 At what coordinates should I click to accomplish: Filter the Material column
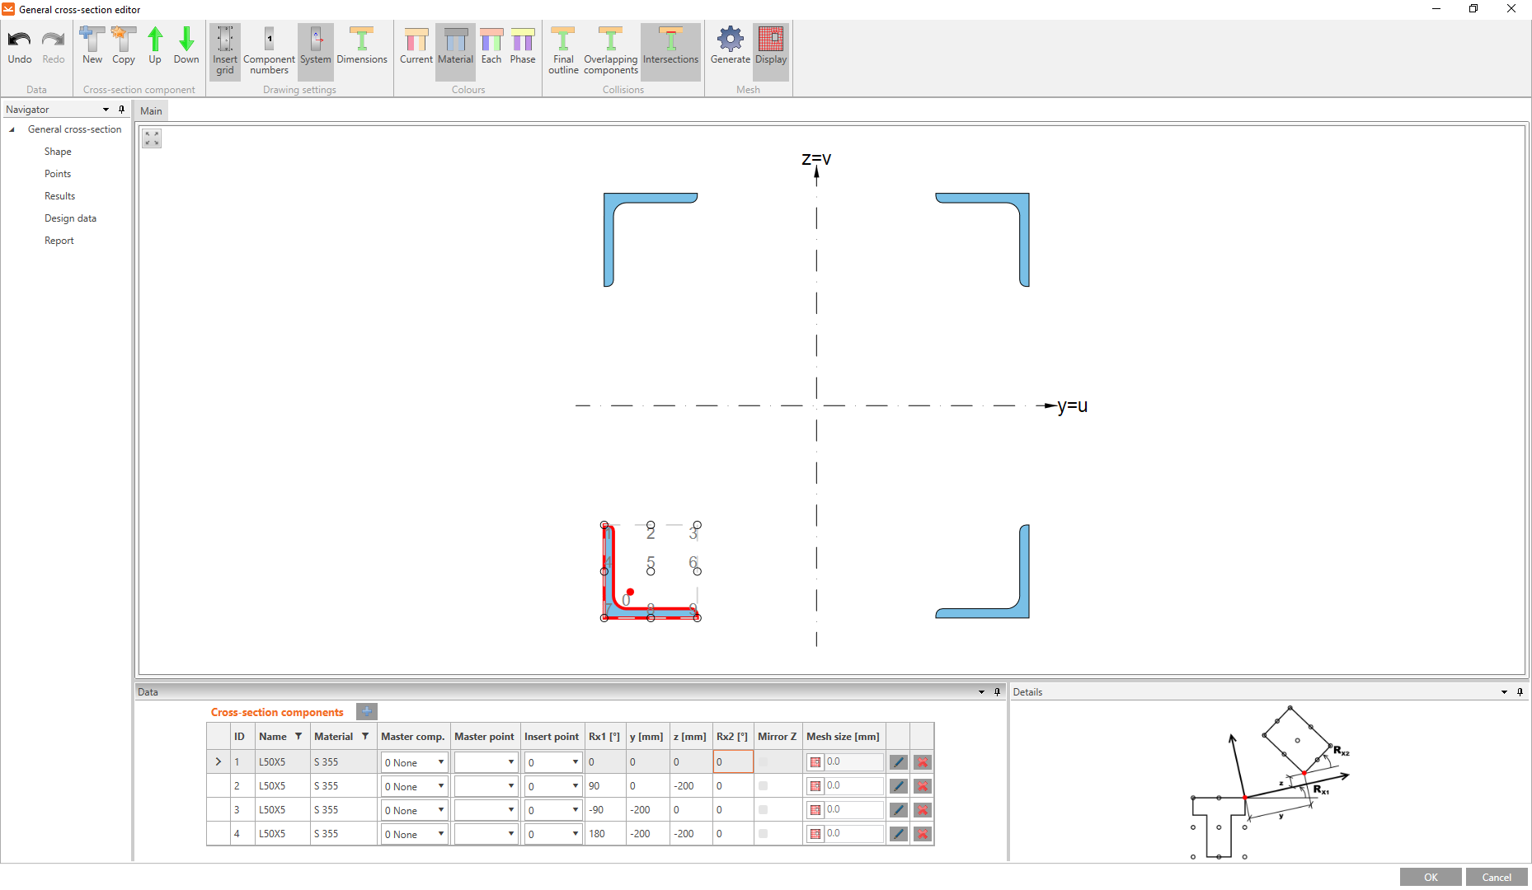point(365,737)
